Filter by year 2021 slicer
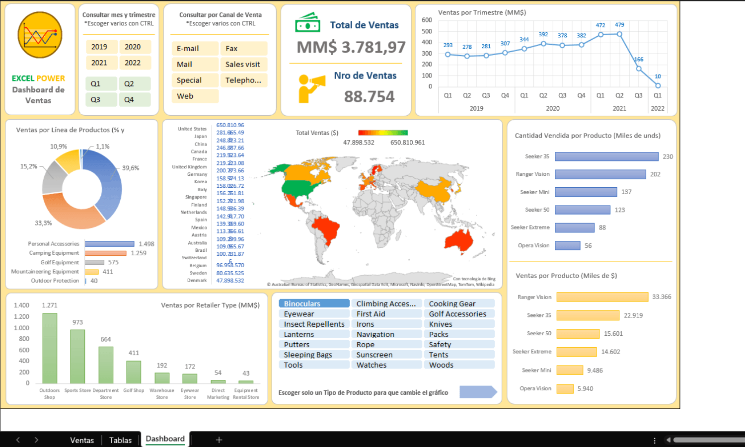Image resolution: width=745 pixels, height=447 pixels. pos(101,63)
